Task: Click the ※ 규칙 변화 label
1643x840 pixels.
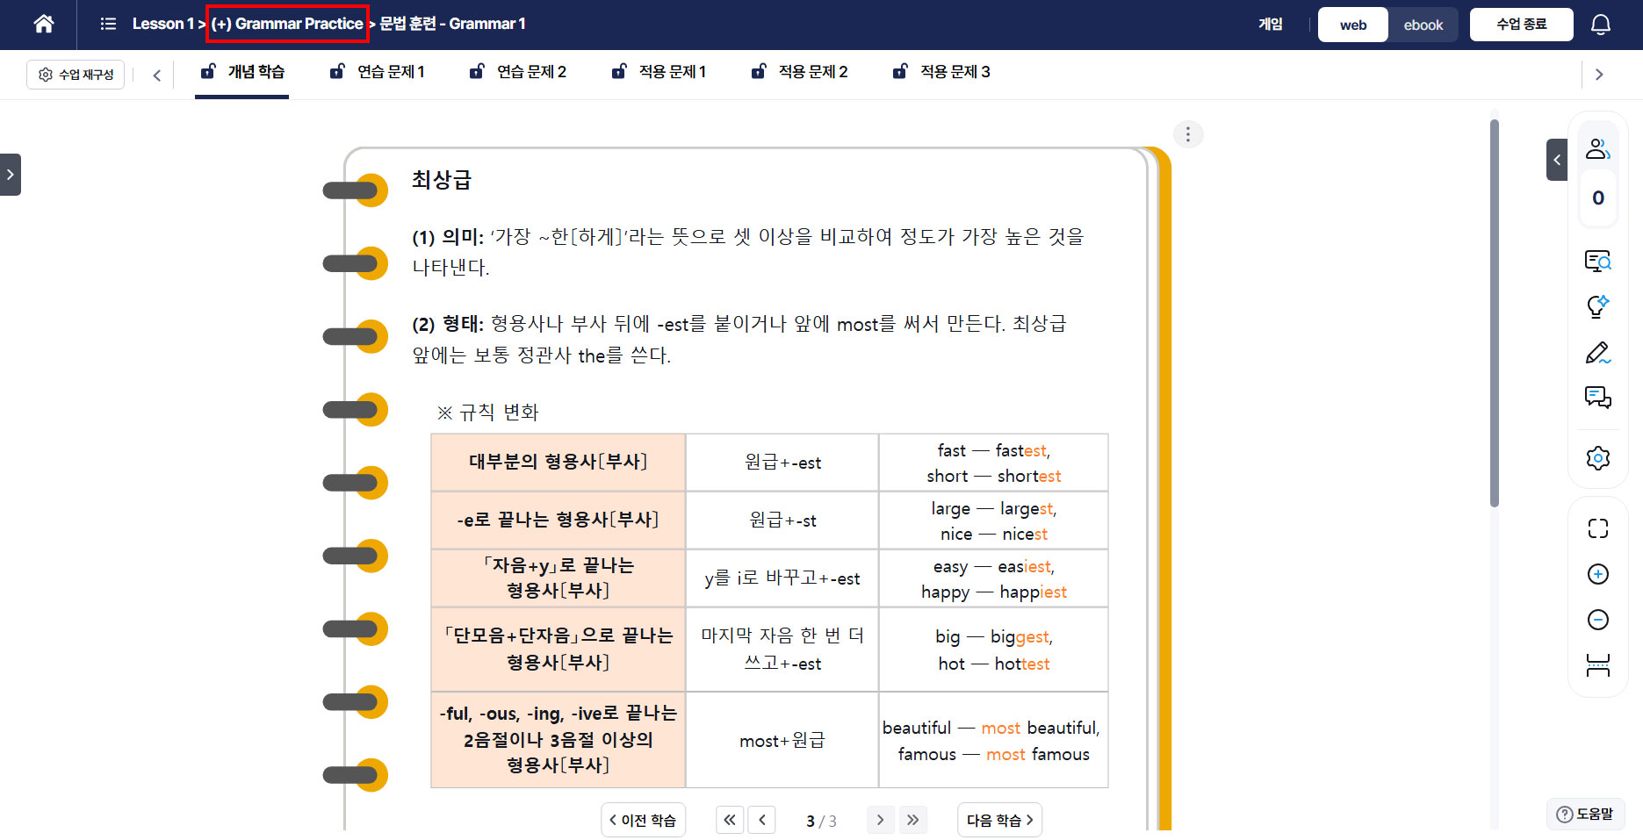Action: click(x=488, y=413)
